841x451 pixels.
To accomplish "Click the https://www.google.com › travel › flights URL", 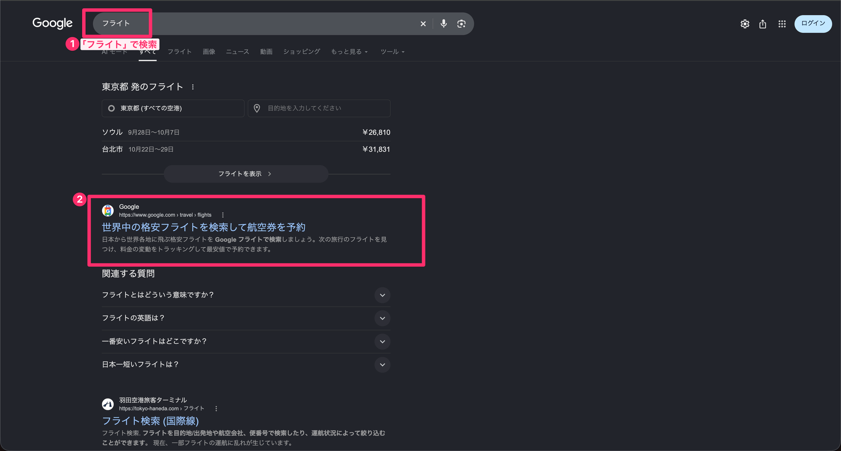I will coord(165,215).
